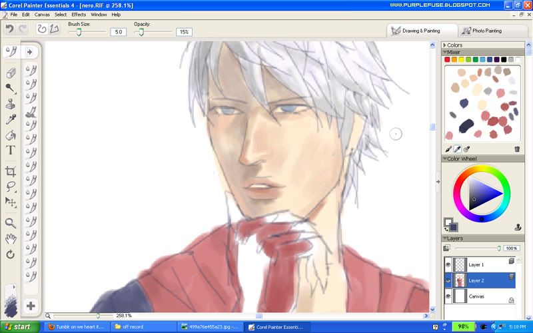Screen dimensions: 533x333
Task: Select the Text tool
Action: pos(11,151)
